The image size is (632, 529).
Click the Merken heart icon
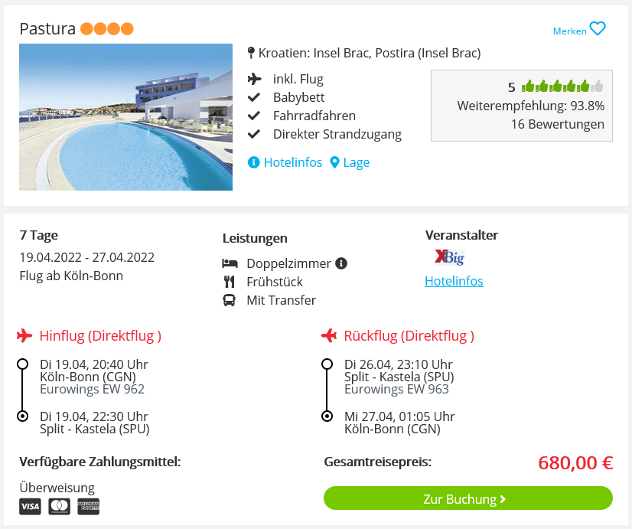598,29
